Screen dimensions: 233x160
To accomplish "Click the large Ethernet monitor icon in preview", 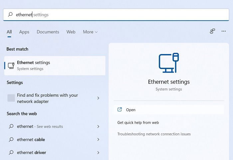I will [x=169, y=63].
